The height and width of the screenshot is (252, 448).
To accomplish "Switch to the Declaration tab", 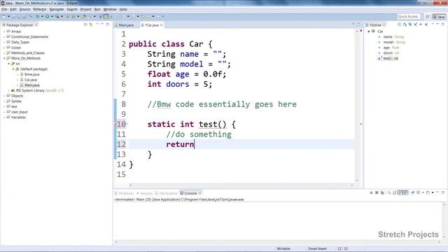I will [167, 193].
